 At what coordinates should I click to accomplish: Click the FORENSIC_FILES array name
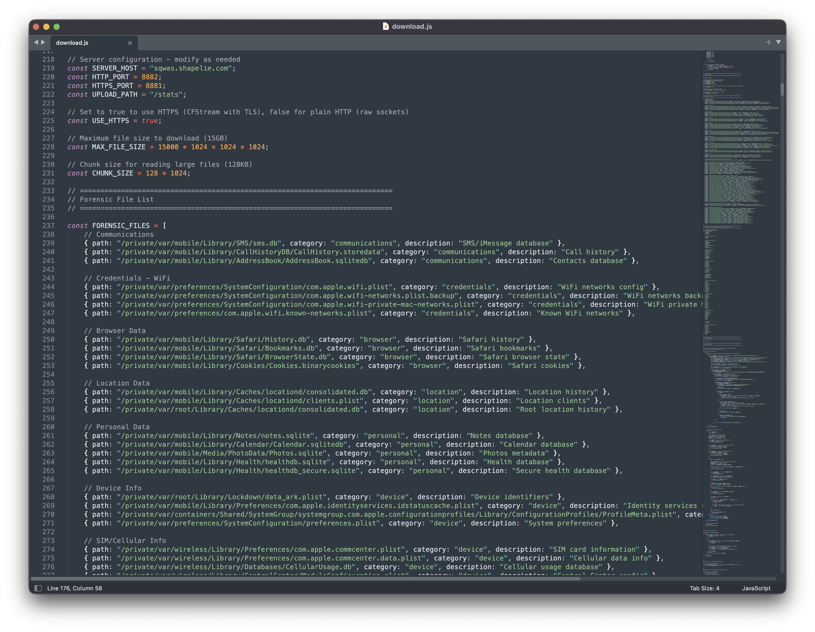point(121,226)
